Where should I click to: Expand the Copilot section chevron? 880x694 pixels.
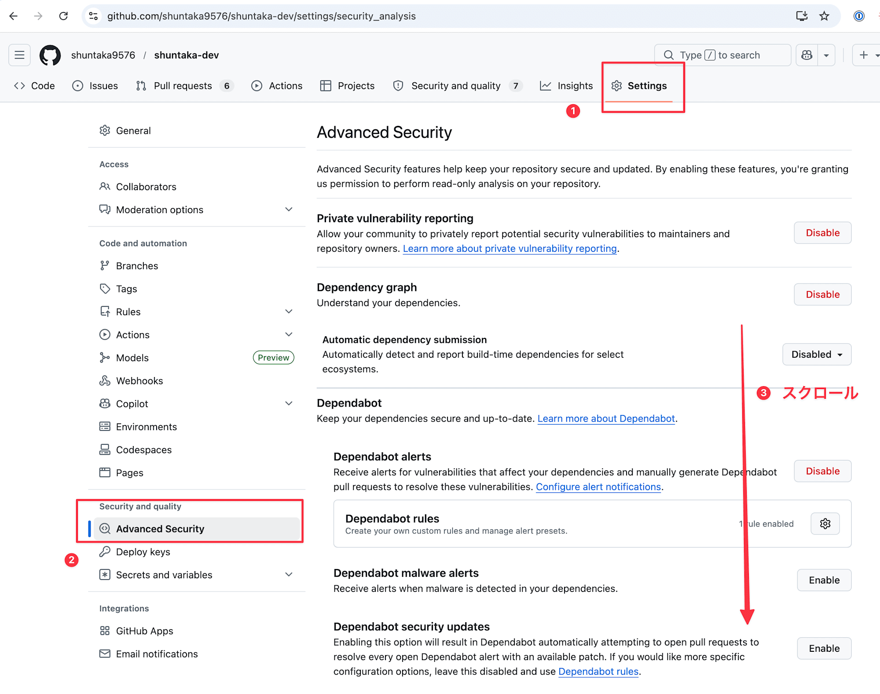click(289, 404)
